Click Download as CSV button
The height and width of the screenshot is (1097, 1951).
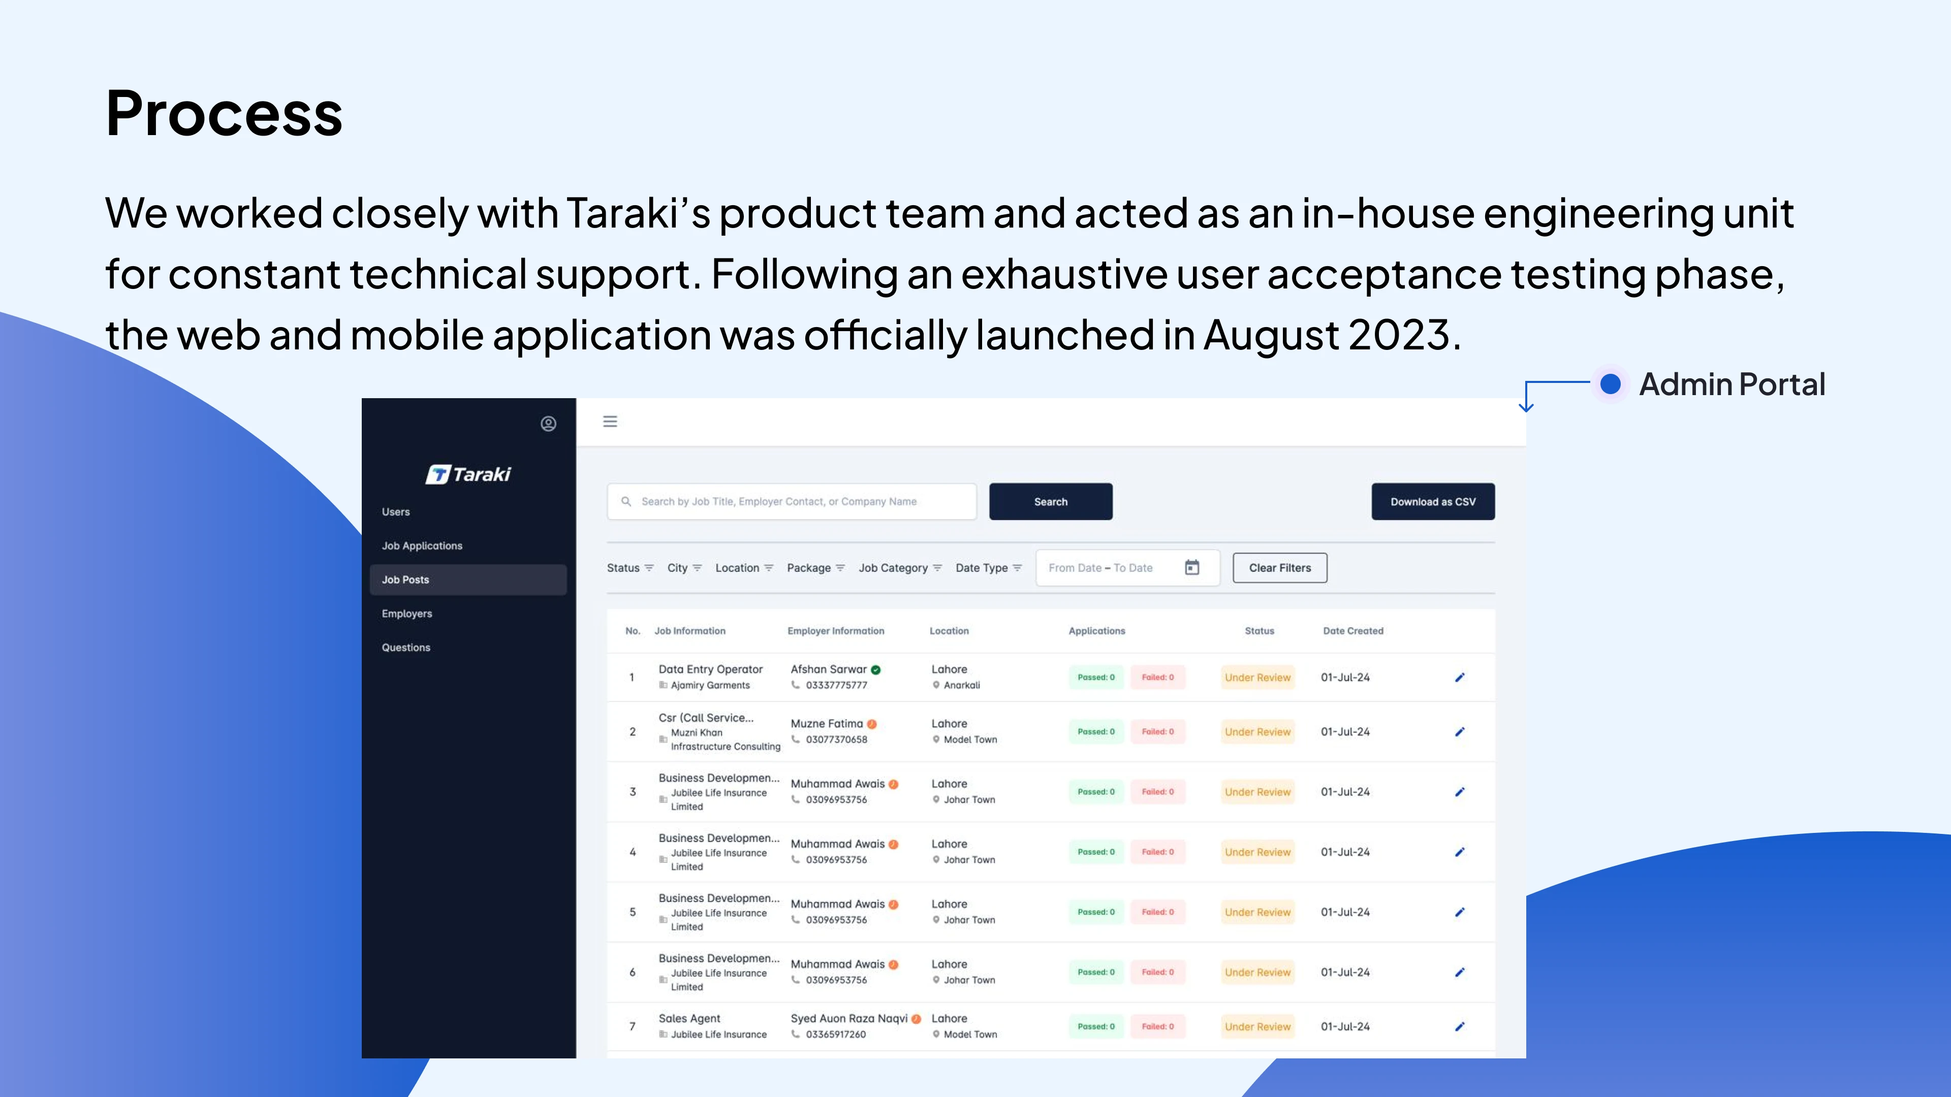click(1433, 501)
